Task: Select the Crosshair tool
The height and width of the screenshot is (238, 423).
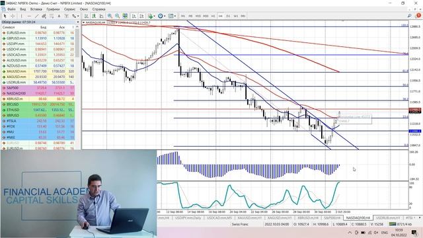Action: (13, 16)
